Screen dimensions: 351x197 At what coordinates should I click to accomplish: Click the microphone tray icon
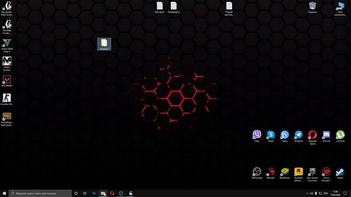tap(316, 193)
